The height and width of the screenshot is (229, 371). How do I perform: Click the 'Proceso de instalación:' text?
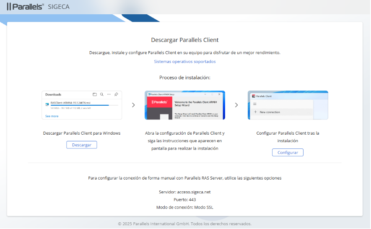185,78
